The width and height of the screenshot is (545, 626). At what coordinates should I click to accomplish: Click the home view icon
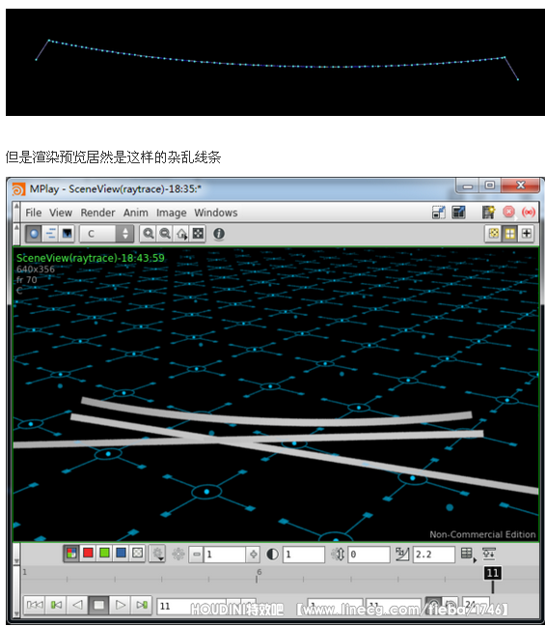(x=181, y=234)
